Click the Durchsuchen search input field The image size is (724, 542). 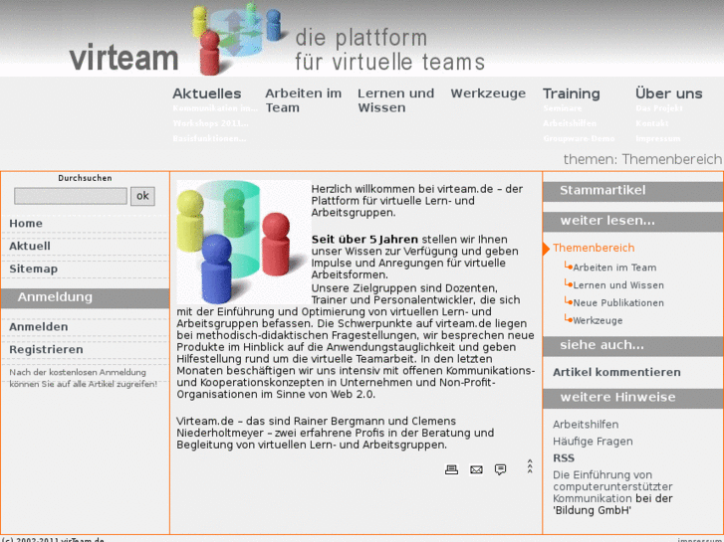pyautogui.click(x=71, y=196)
